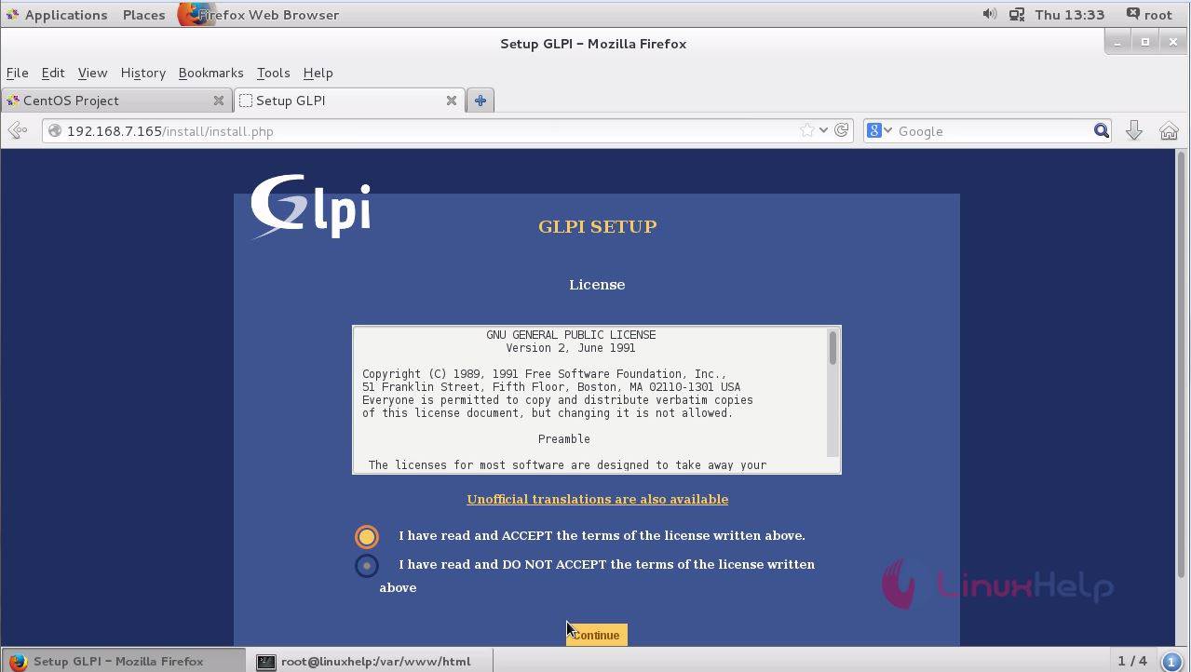Screen dimensions: 1191x672
Task: Close the CentOS Project tab
Action: coord(219,101)
